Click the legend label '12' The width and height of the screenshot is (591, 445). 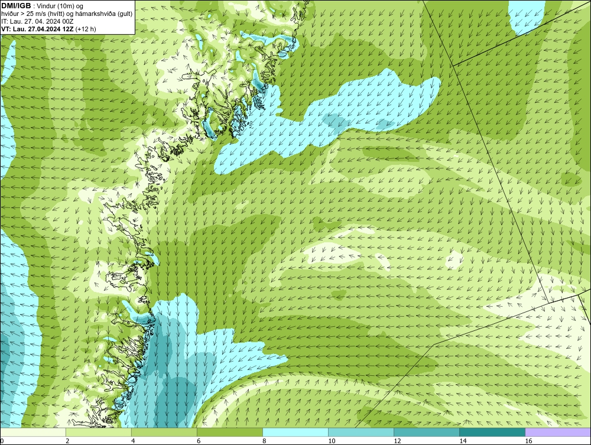tap(397, 441)
